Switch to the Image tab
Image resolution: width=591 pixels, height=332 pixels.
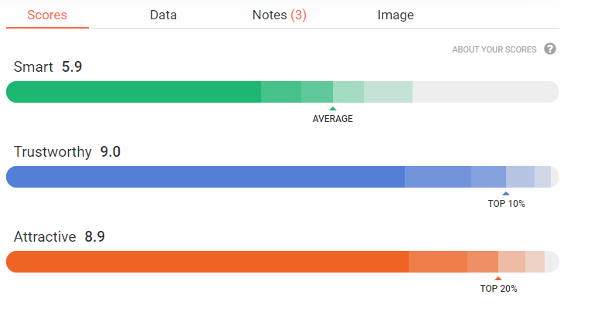point(396,15)
